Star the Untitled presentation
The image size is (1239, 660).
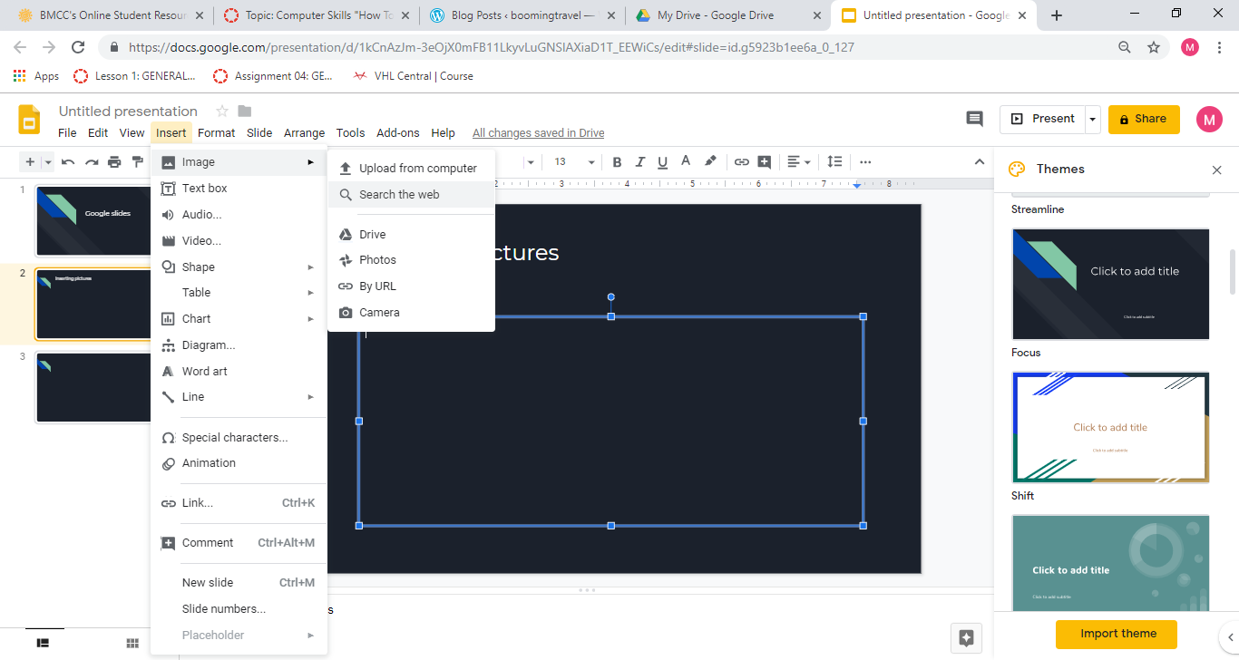coord(221,111)
